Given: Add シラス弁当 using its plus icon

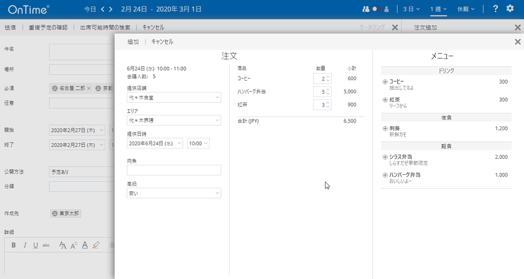Looking at the screenshot, I should click(x=385, y=157).
